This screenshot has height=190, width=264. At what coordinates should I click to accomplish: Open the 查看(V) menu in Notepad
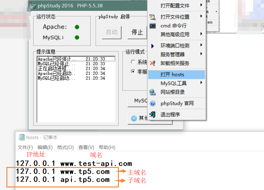[x=86, y=147]
